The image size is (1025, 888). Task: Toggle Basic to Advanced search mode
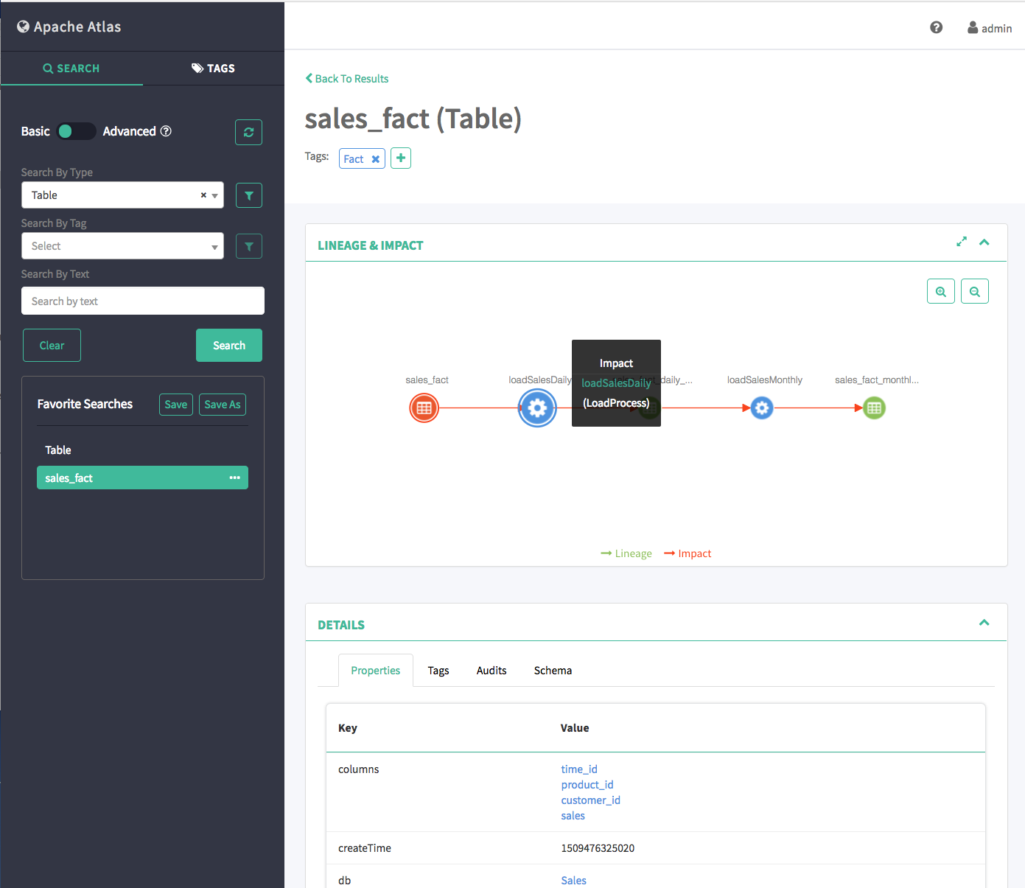[76, 131]
